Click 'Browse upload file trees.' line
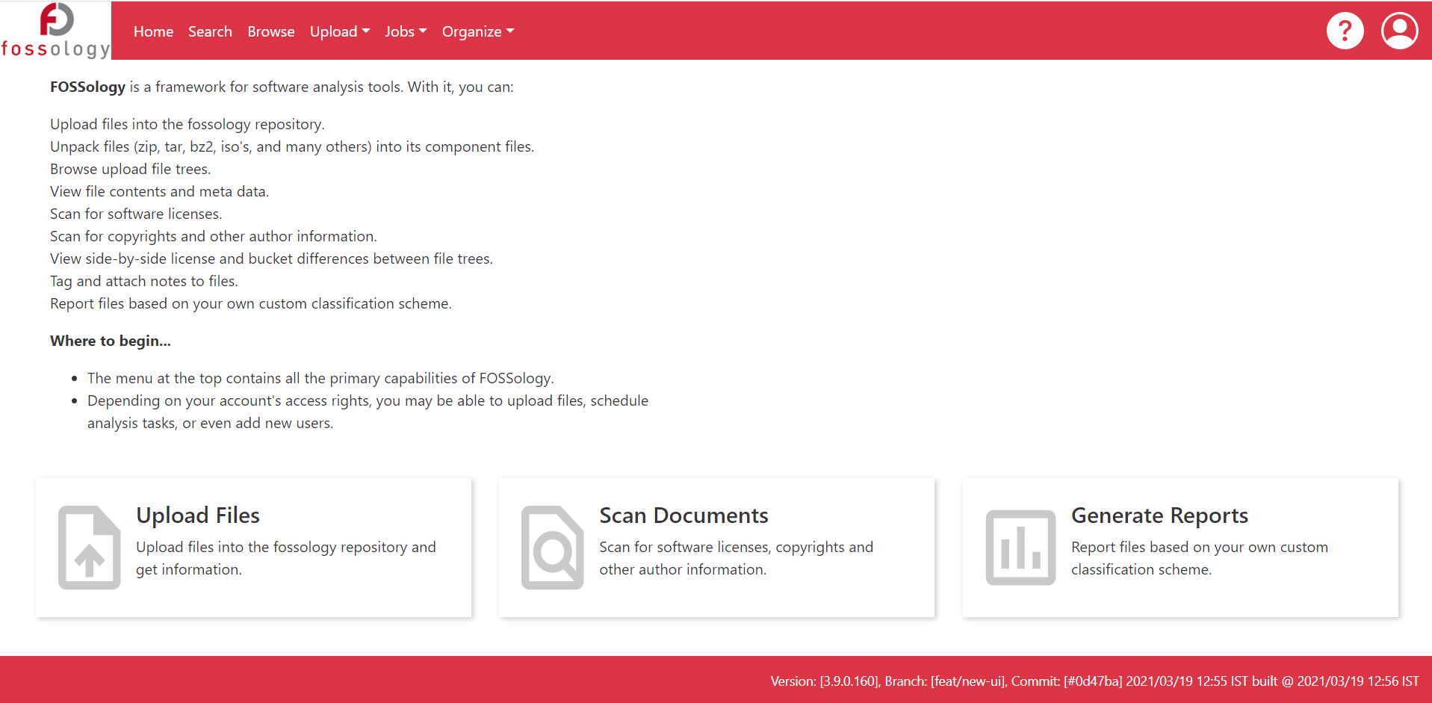This screenshot has width=1432, height=703. tap(131, 169)
